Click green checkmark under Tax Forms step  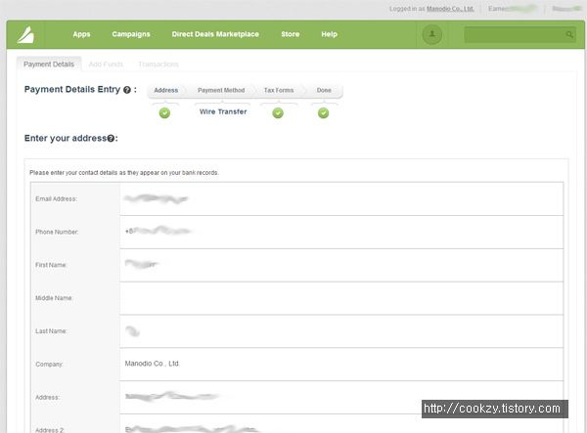point(278,113)
